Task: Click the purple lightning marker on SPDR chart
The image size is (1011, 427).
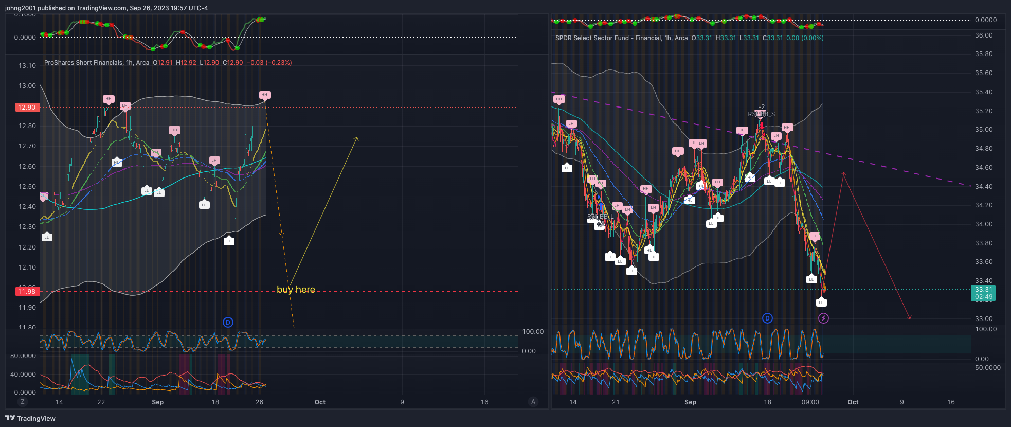Action: 823,318
